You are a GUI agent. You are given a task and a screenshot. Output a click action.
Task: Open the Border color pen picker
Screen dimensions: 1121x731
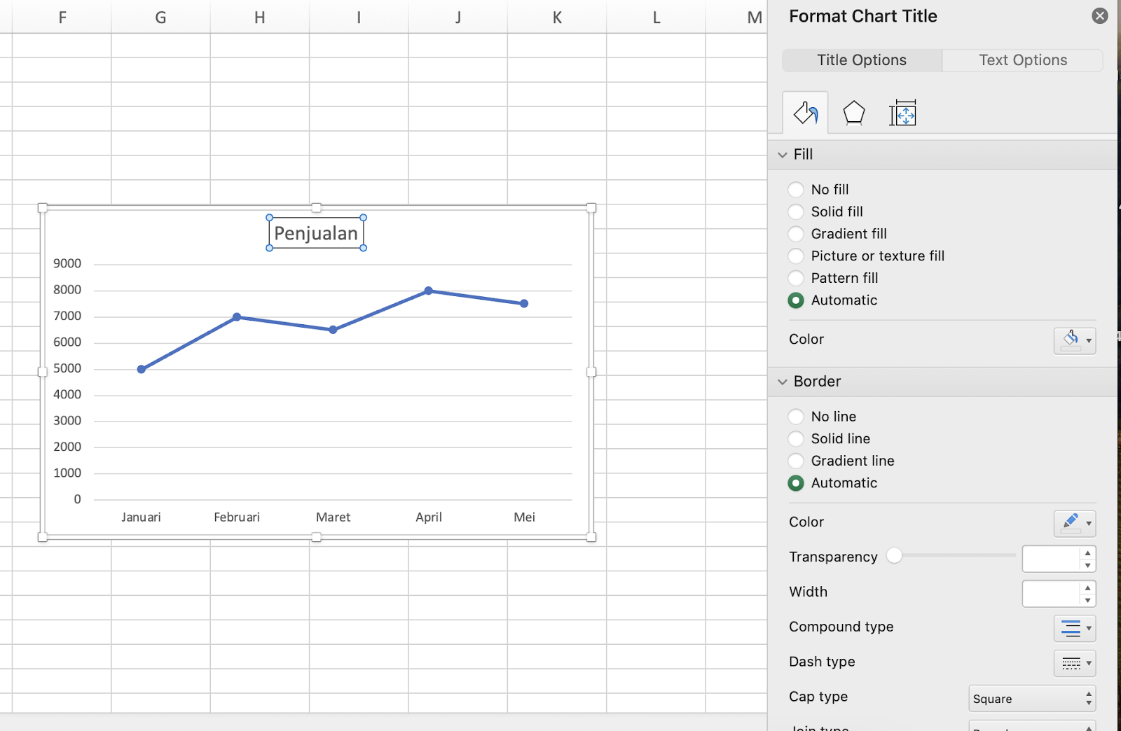[x=1075, y=523]
